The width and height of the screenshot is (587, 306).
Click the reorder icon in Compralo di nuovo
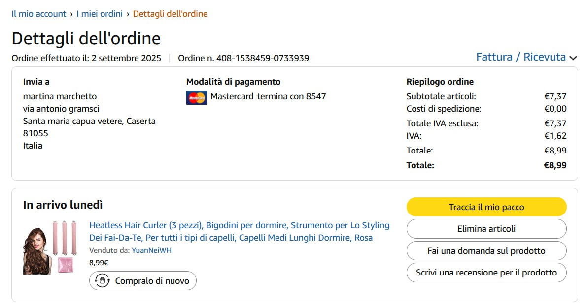click(x=102, y=280)
